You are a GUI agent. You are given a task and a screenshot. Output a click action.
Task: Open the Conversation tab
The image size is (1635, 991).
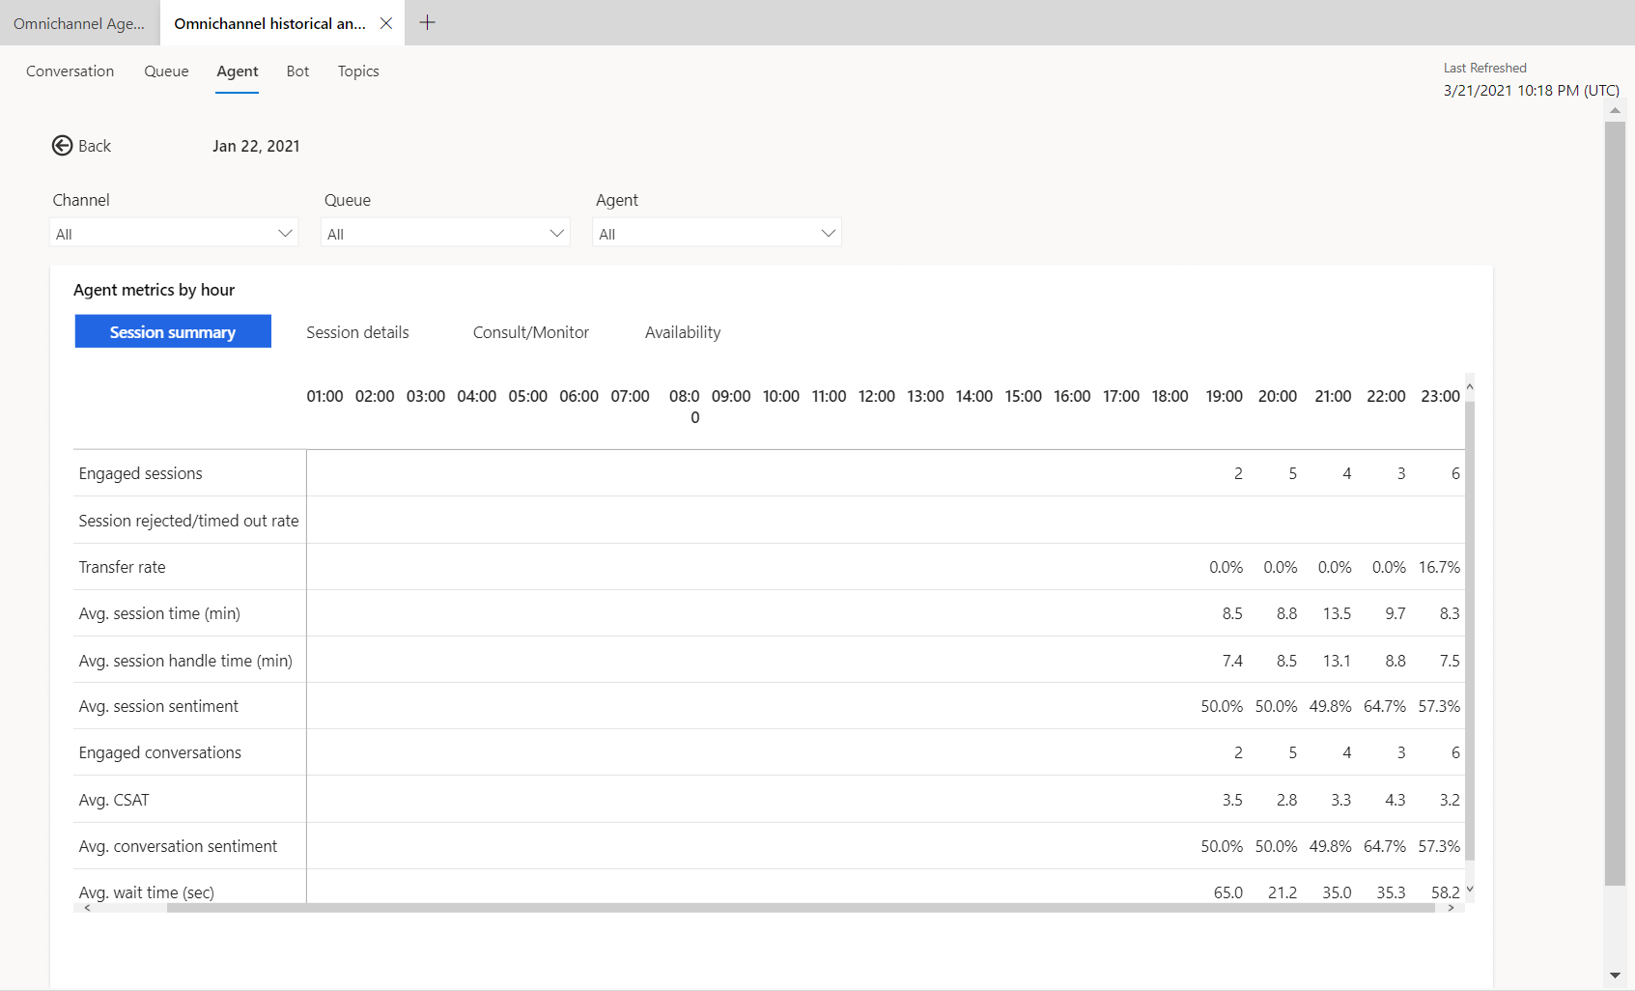[x=70, y=71]
